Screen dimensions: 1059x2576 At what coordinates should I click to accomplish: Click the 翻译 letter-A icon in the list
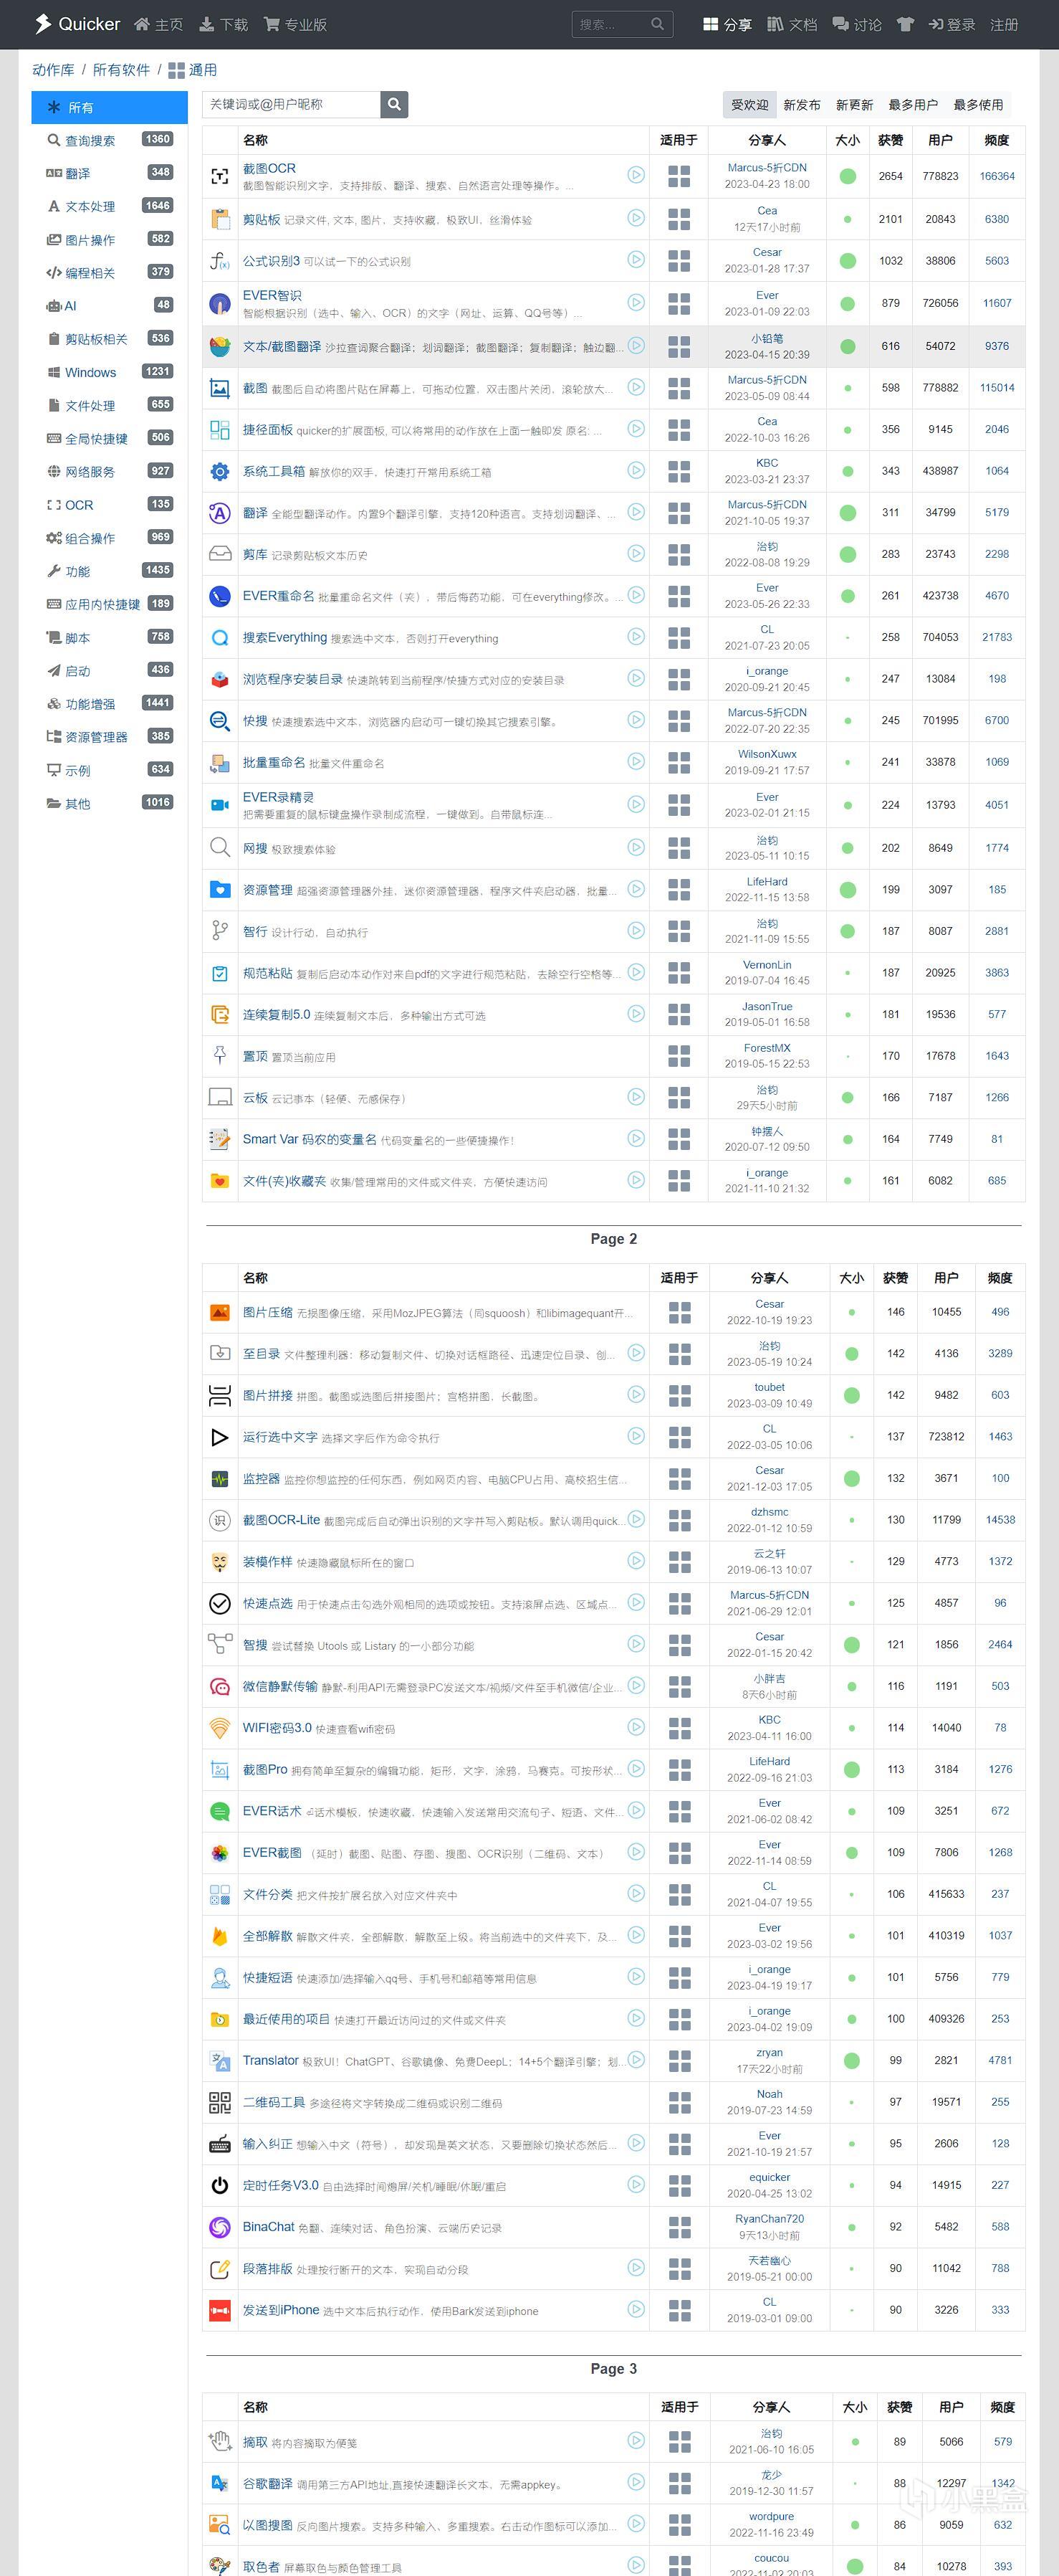(x=220, y=512)
